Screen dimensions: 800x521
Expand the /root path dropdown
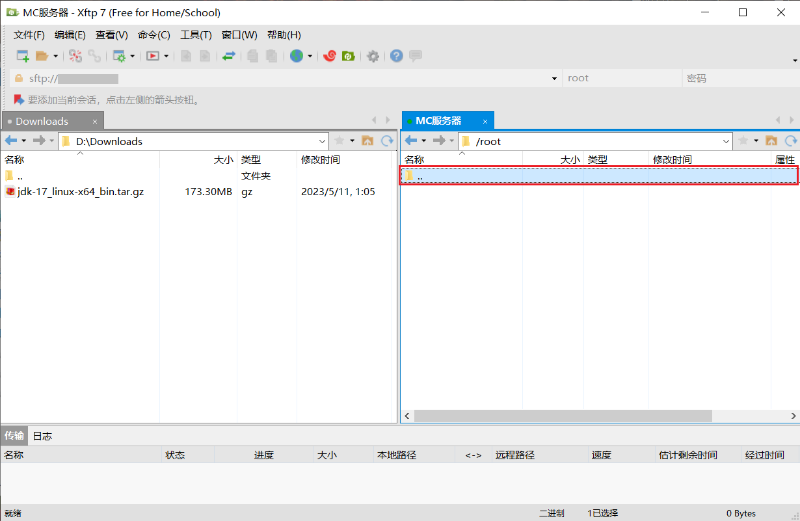727,141
